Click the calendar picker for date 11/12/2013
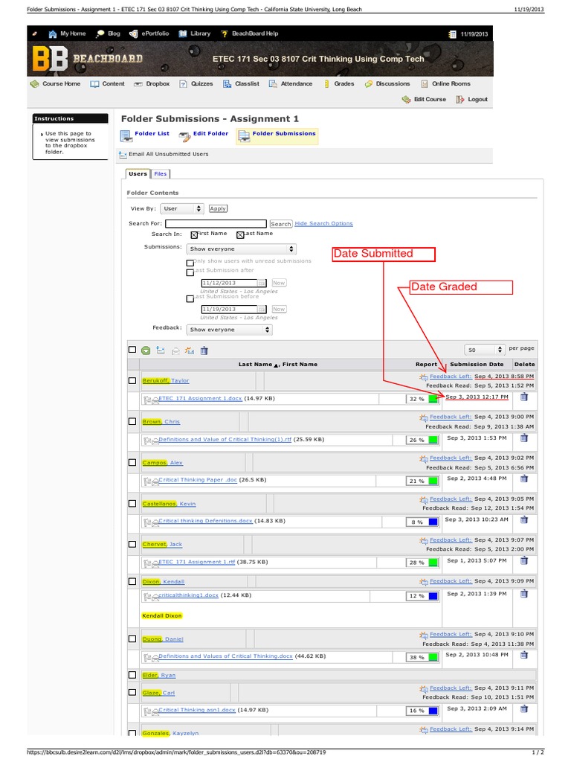This screenshot has width=571, height=762. click(262, 283)
